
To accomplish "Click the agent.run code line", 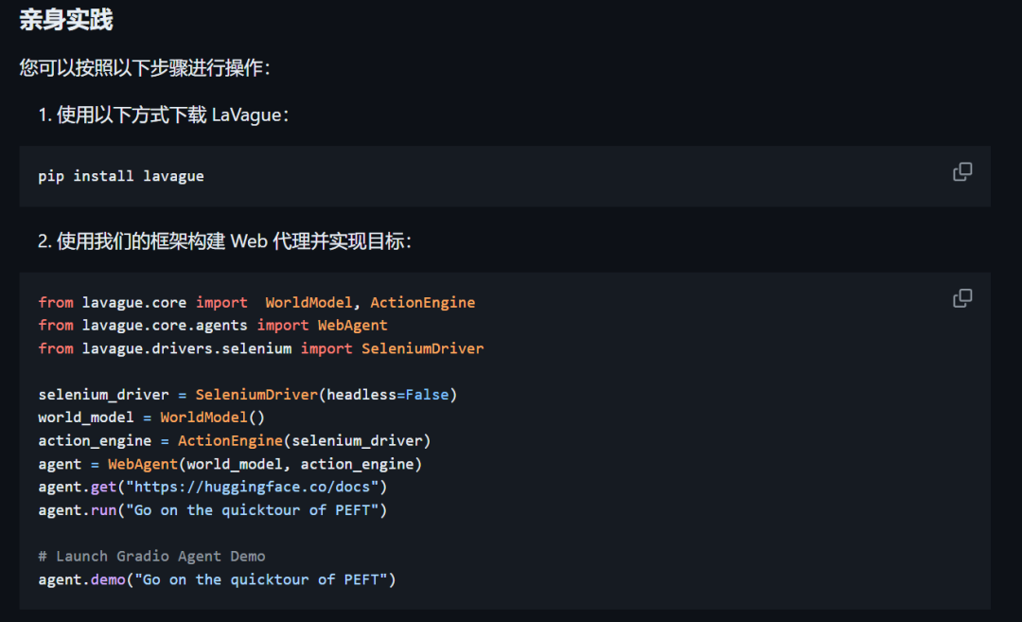I will click(213, 510).
